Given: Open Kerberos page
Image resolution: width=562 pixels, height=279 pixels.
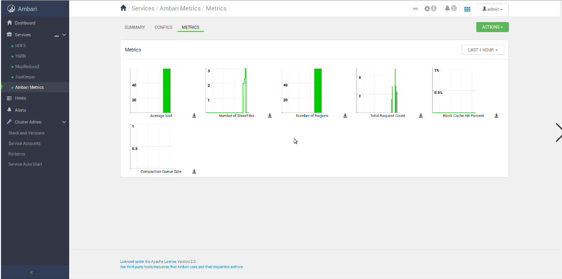Looking at the screenshot, I should tap(17, 154).
